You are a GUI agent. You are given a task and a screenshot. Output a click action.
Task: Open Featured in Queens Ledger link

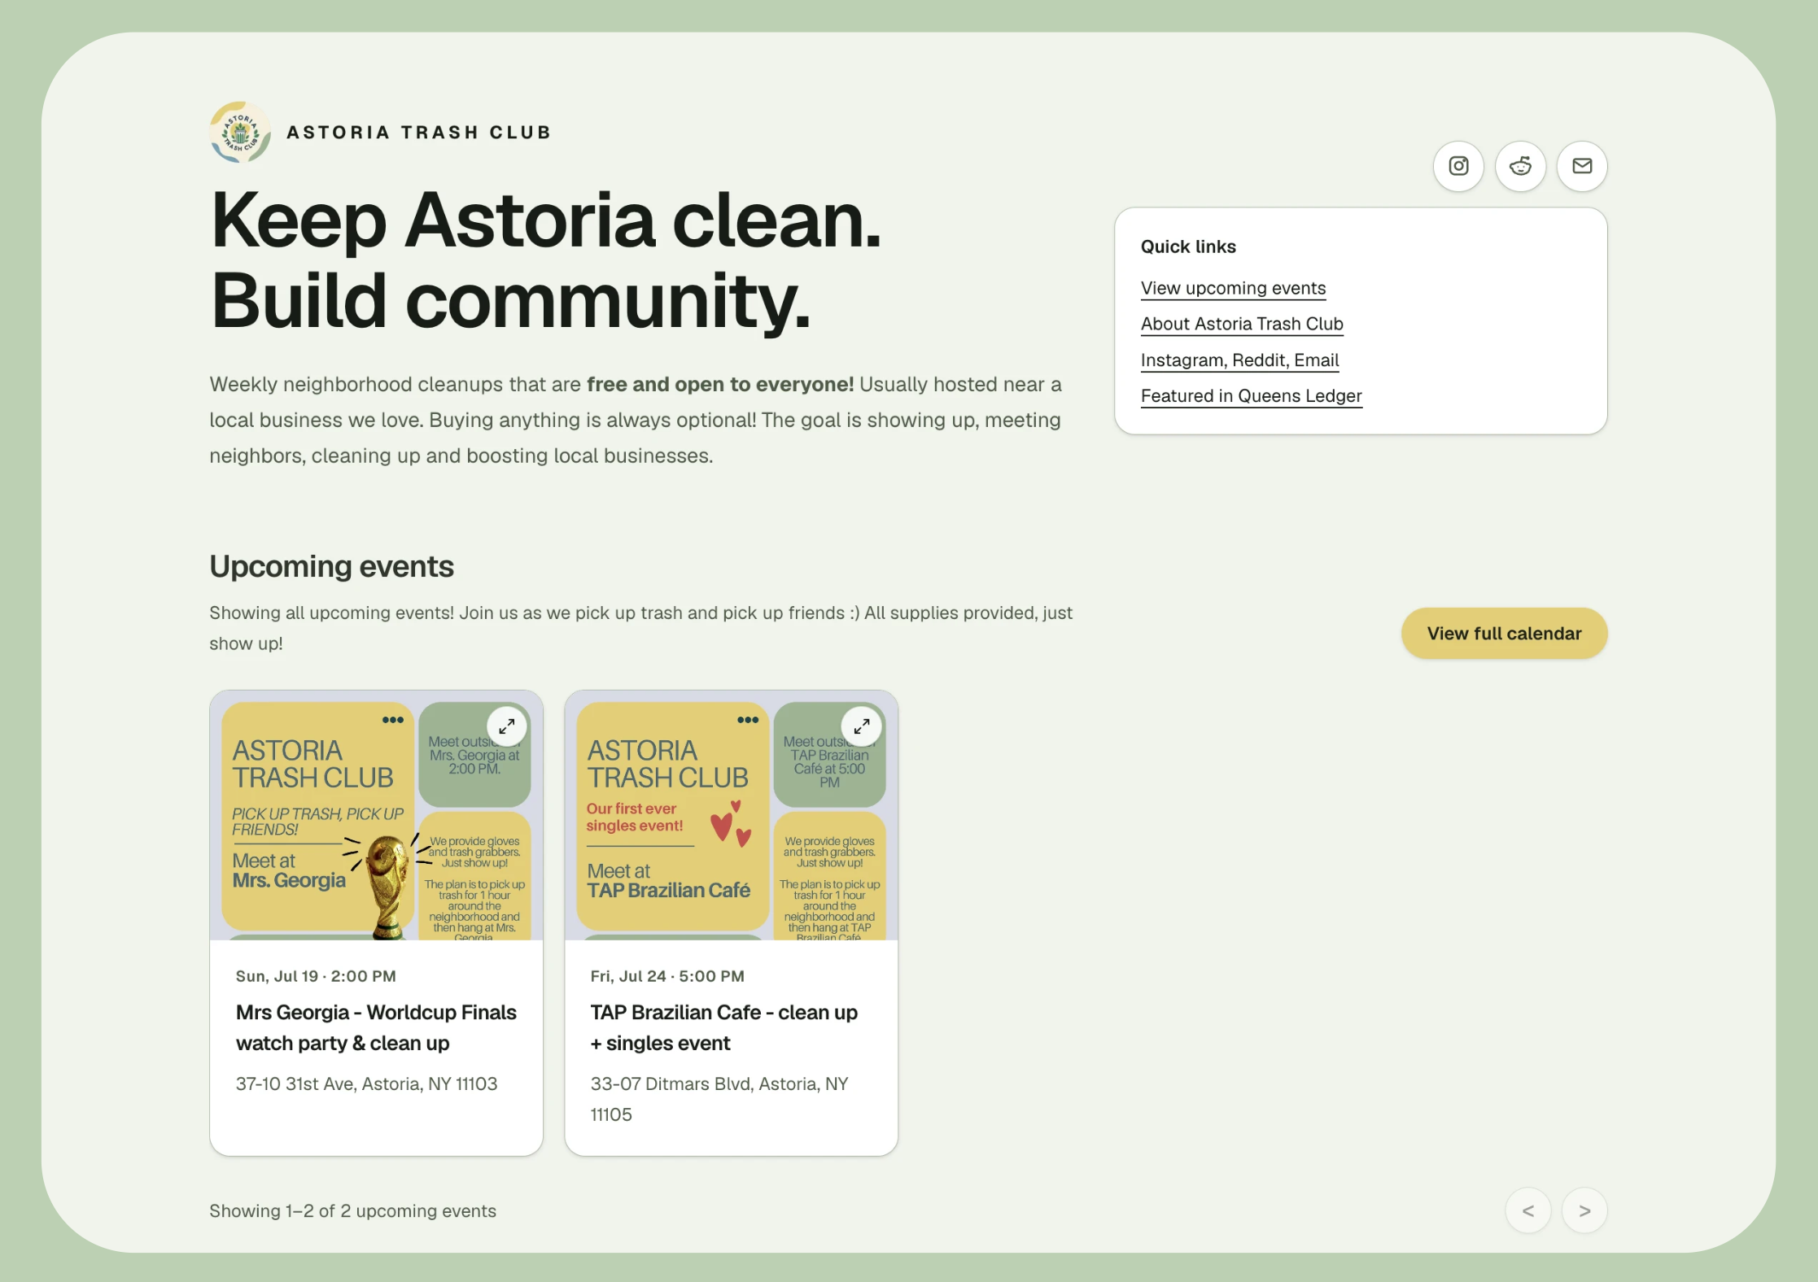[x=1251, y=395]
